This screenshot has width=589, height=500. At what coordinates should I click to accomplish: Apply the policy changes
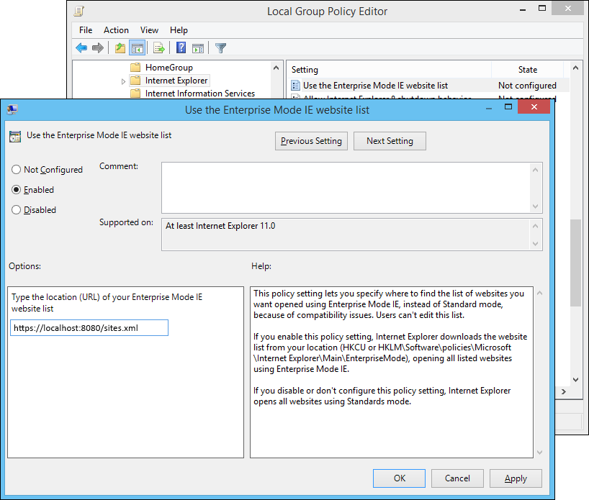pyautogui.click(x=516, y=478)
